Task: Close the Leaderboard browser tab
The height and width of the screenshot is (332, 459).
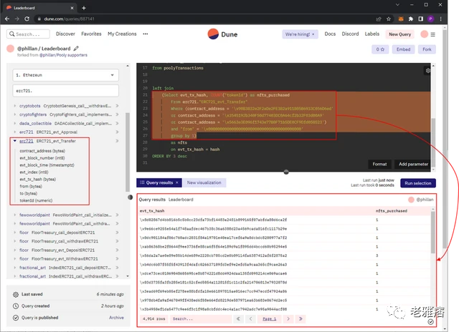Action: 72,8
